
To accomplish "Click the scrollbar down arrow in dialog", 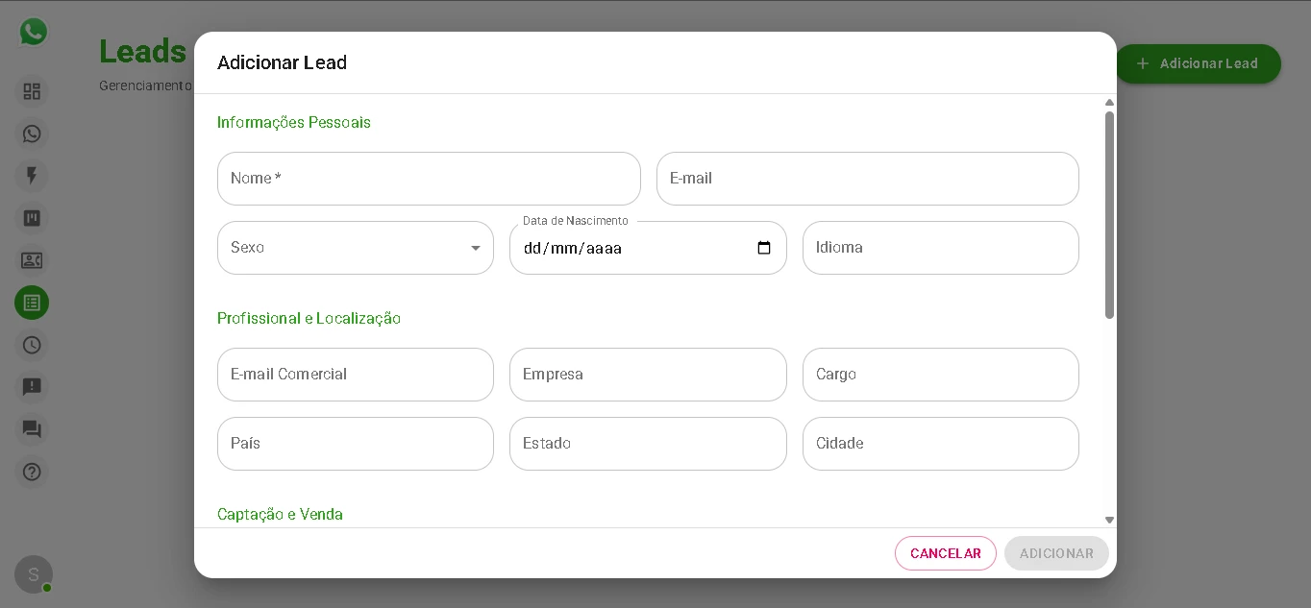I will pos(1109,520).
